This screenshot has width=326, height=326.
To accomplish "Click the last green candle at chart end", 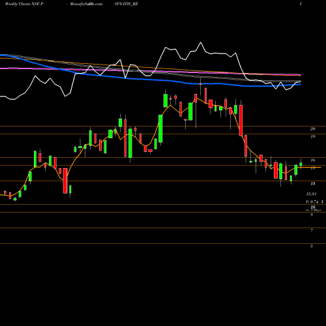I will coord(301,164).
